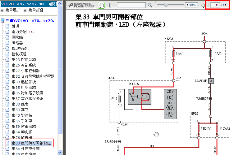Screen dimensions: 230x155
Task: Open 集32 交流發電機和變壓器
Action: click(33, 76)
